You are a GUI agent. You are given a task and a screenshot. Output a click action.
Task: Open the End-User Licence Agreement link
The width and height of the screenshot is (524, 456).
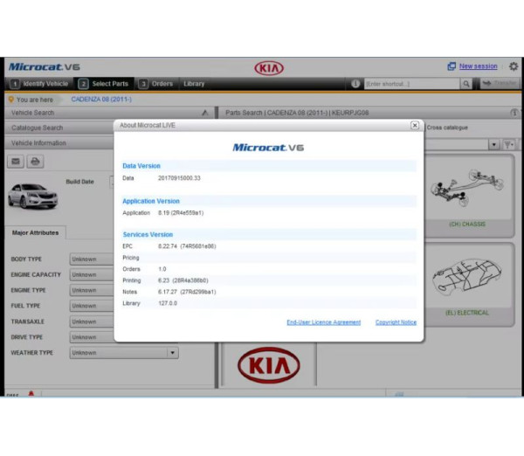pyautogui.click(x=323, y=322)
